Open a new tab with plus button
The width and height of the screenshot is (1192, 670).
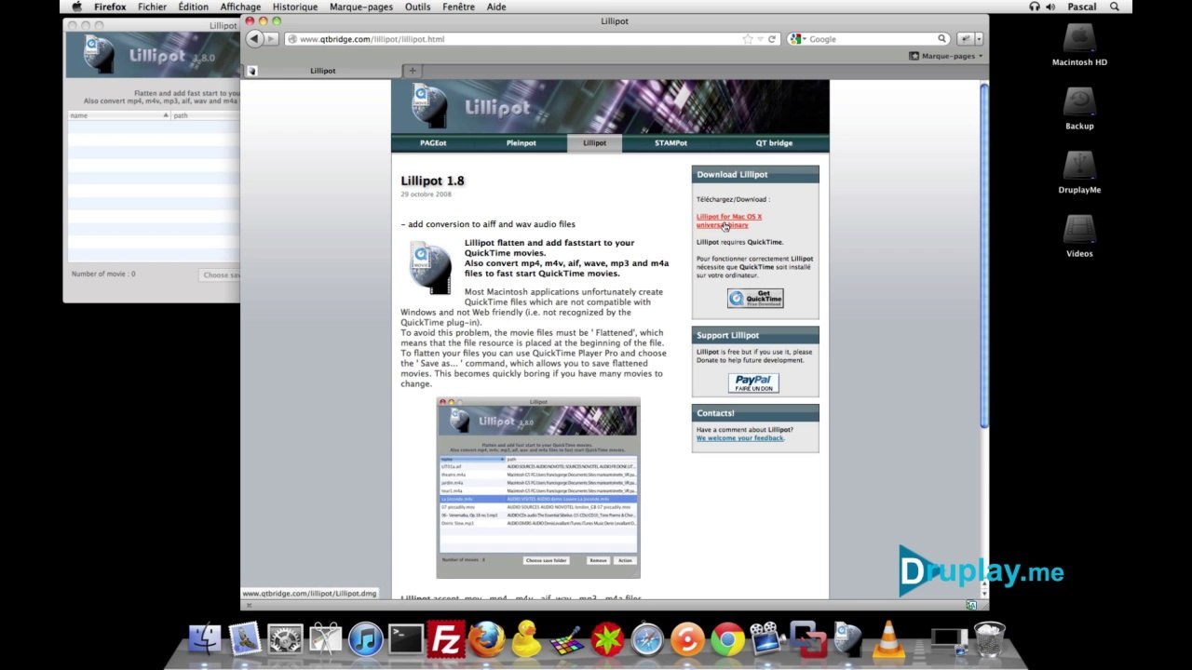pyautogui.click(x=413, y=71)
